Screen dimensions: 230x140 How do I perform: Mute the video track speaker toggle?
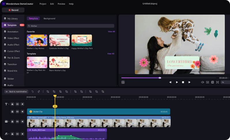coord(22,121)
